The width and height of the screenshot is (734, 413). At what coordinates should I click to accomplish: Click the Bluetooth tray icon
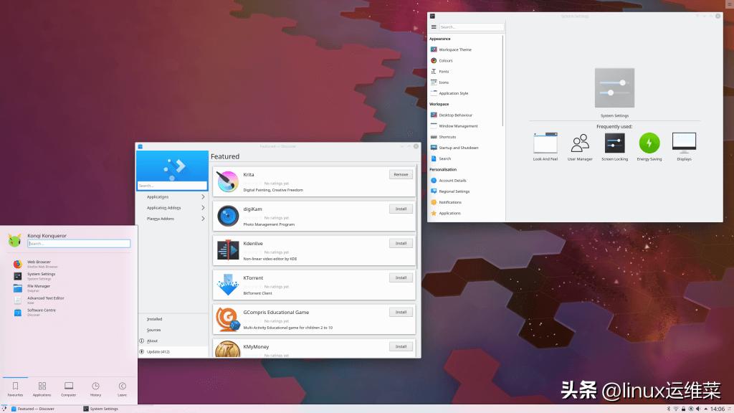(x=669, y=409)
